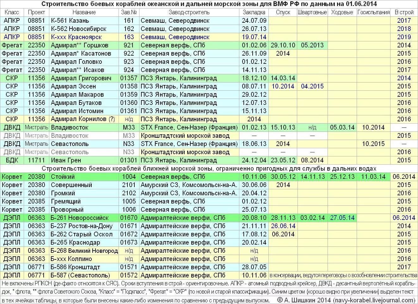The image size is (418, 304).
Task: Click the '27.05.14' sea trials cell
Action: coord(342,218)
